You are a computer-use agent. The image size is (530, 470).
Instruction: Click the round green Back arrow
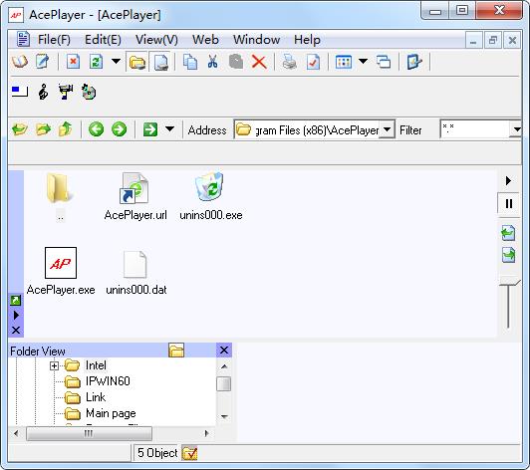point(96,129)
